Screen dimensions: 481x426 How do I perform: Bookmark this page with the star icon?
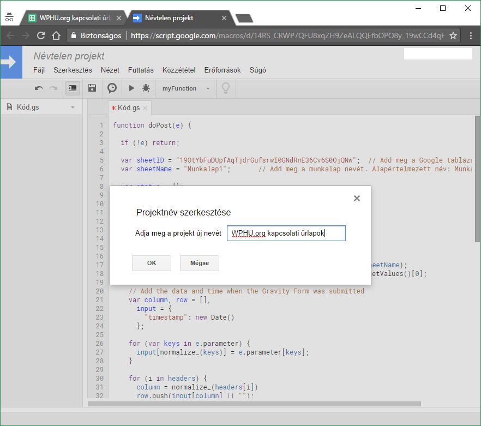(x=453, y=35)
